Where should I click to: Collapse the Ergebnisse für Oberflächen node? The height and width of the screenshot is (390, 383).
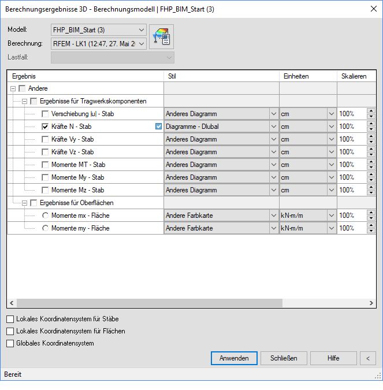[24, 203]
